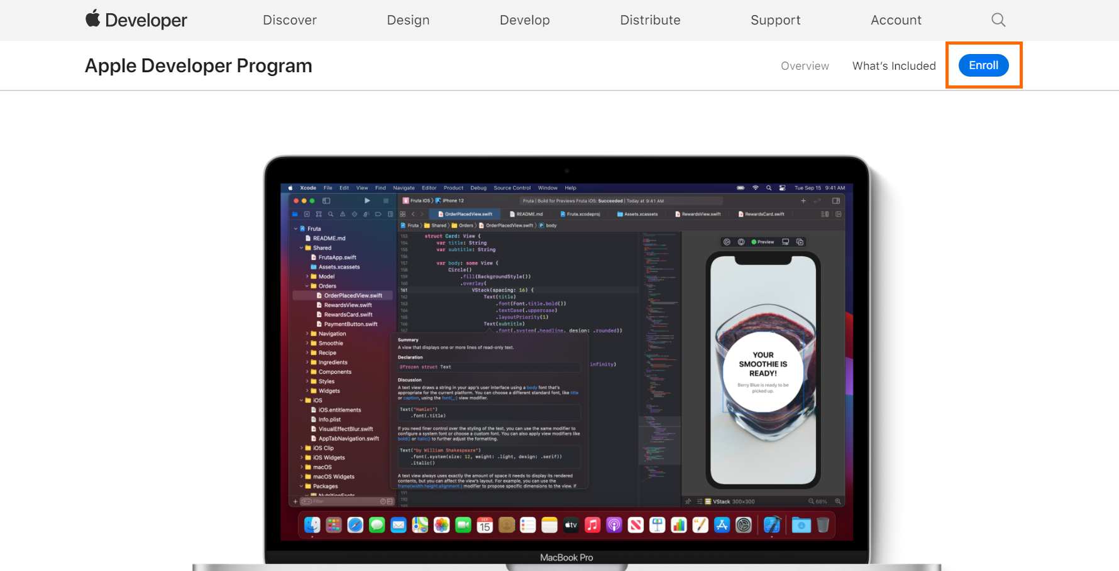Open Apple TV from the Dock
1119x571 pixels.
click(x=571, y=525)
